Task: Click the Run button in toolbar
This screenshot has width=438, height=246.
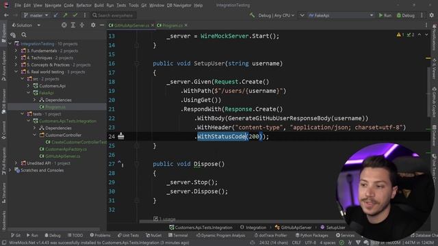Action: coord(385,15)
